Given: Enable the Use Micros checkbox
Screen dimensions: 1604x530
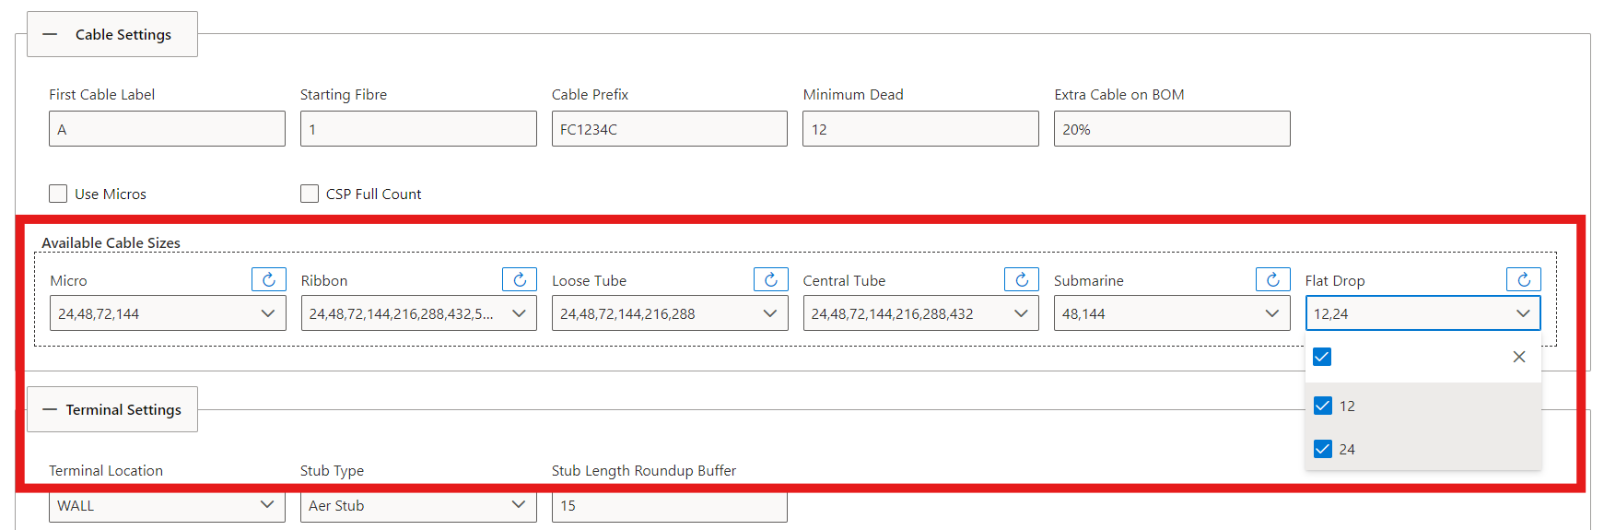Looking at the screenshot, I should click(58, 194).
